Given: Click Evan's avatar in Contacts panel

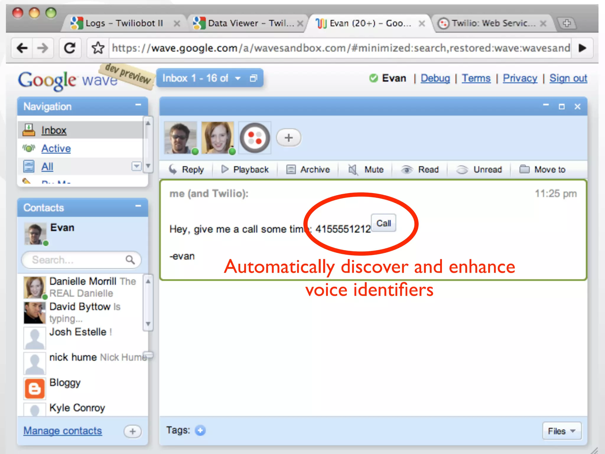Looking at the screenshot, I should [x=35, y=234].
